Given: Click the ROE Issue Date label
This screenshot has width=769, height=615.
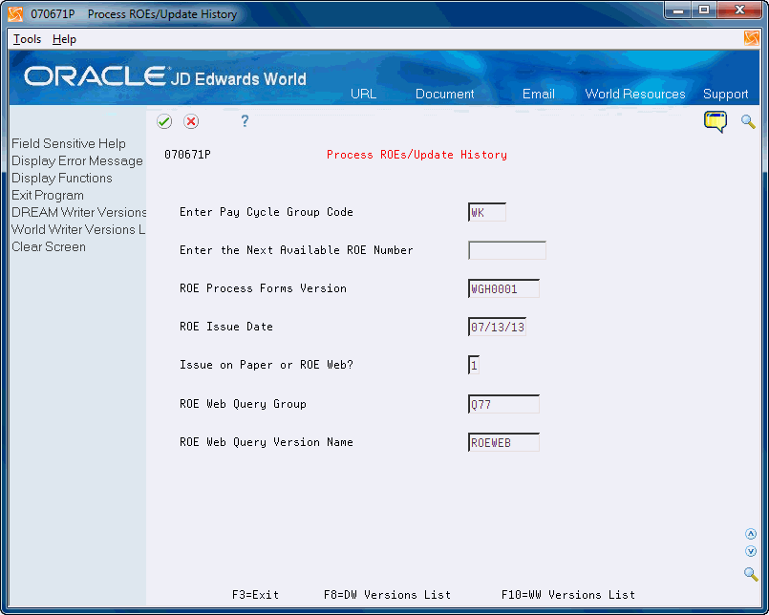Looking at the screenshot, I should (226, 327).
